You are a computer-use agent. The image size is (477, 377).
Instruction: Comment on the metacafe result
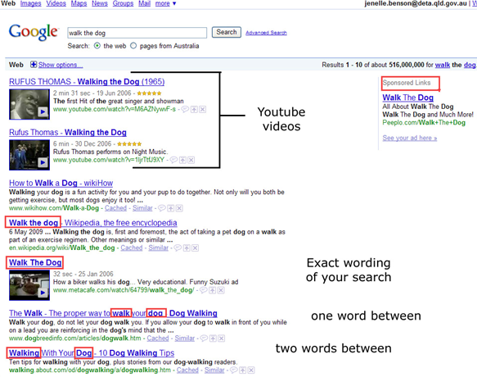pyautogui.click(x=204, y=290)
